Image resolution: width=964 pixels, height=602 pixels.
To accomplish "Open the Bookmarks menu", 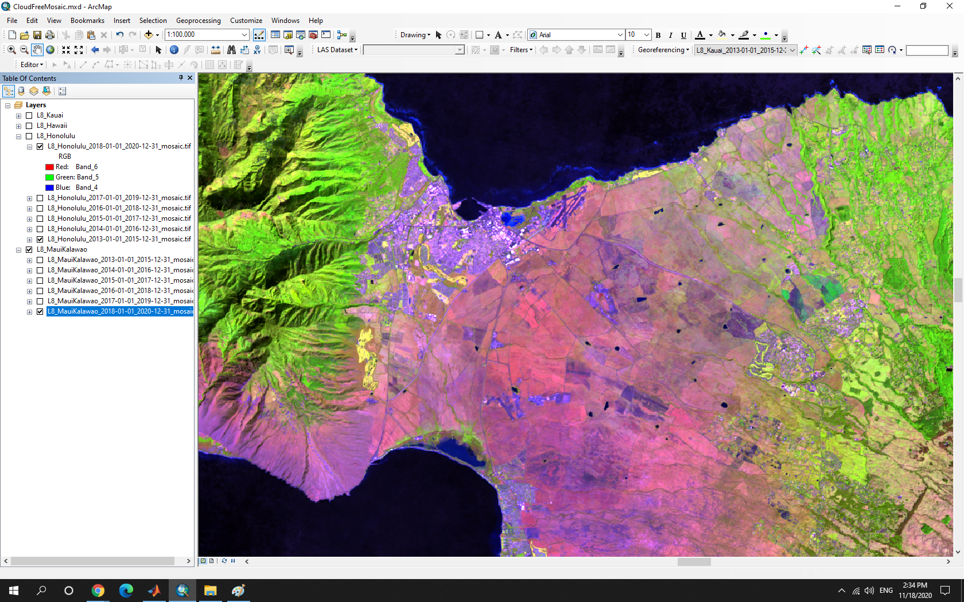I will (x=87, y=21).
